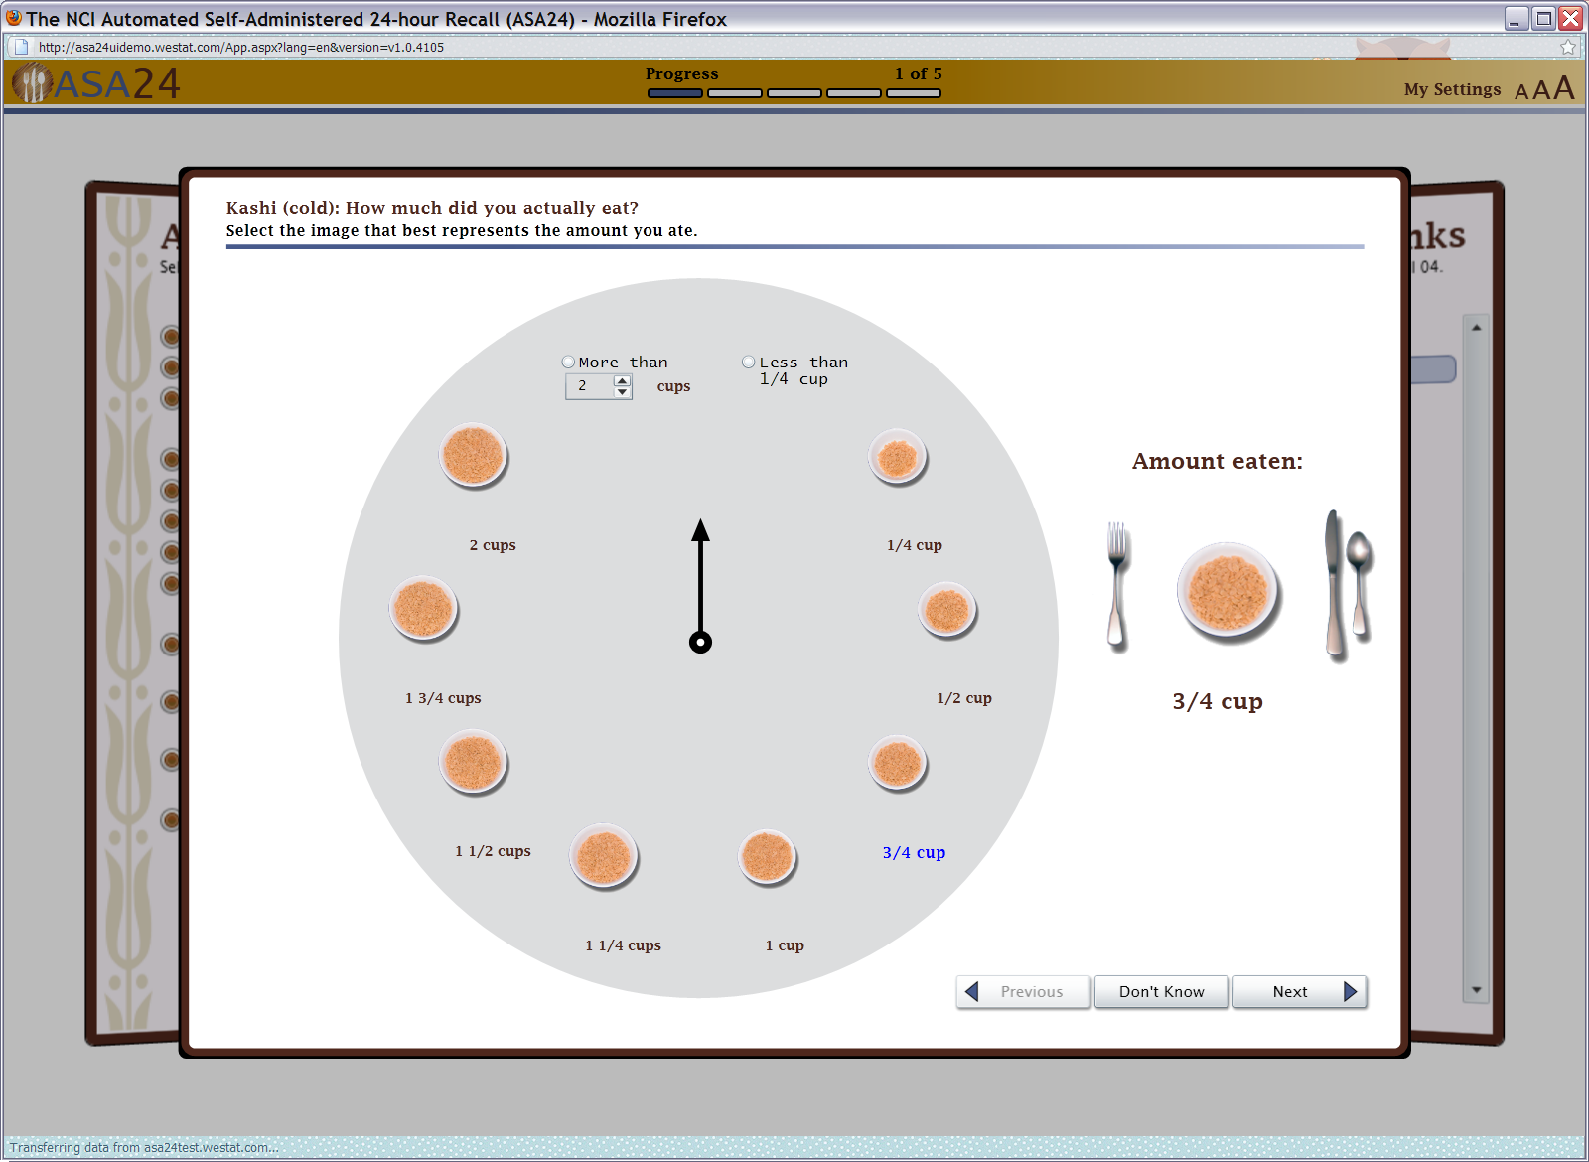Increase the More than cups spinner value
1589x1162 pixels.
coord(623,380)
